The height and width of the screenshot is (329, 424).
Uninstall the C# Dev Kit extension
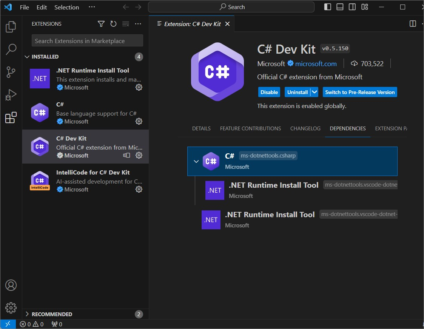[298, 92]
